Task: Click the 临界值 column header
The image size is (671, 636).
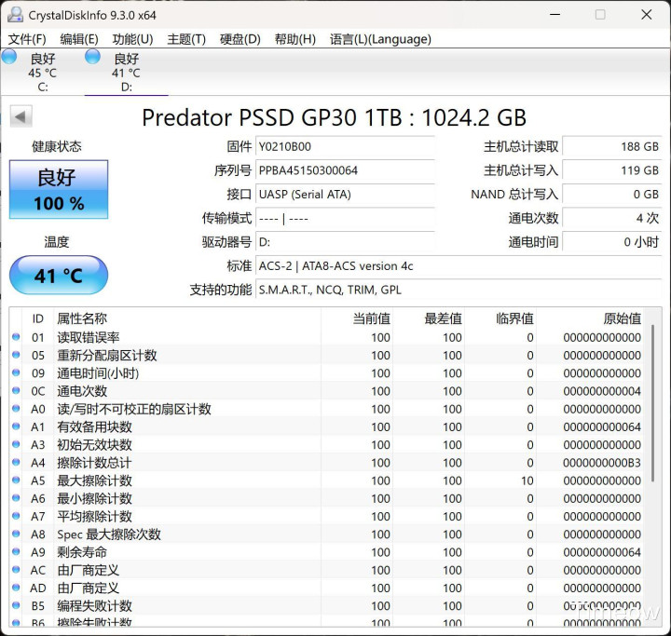Action: coord(500,318)
